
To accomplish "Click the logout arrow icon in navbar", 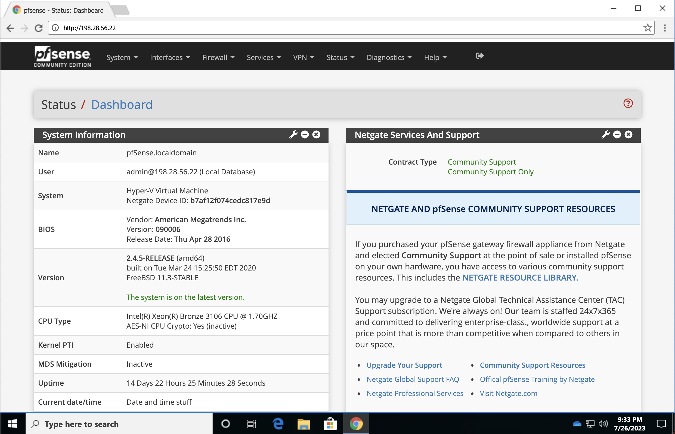I will click(479, 56).
